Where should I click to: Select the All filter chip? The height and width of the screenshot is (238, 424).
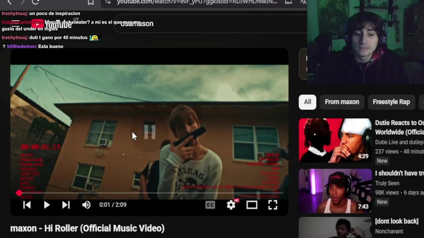click(x=307, y=102)
